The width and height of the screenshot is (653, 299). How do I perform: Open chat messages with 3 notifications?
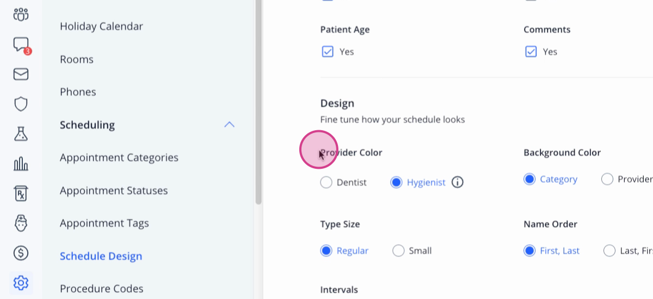click(21, 45)
